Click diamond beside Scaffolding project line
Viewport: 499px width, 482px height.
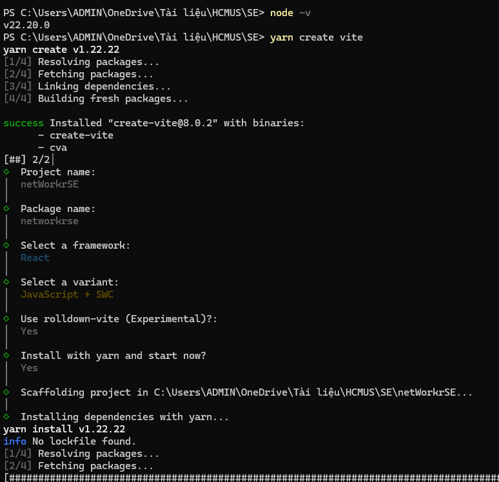tap(6, 392)
